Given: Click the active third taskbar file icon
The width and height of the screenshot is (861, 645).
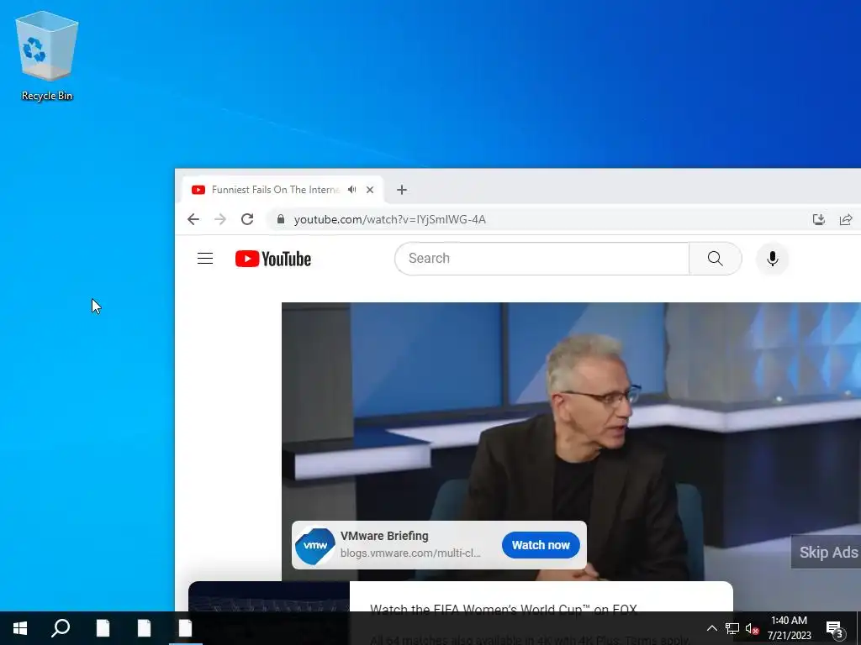Looking at the screenshot, I should pyautogui.click(x=185, y=628).
